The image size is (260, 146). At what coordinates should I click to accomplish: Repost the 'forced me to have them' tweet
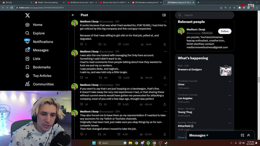[100, 134]
